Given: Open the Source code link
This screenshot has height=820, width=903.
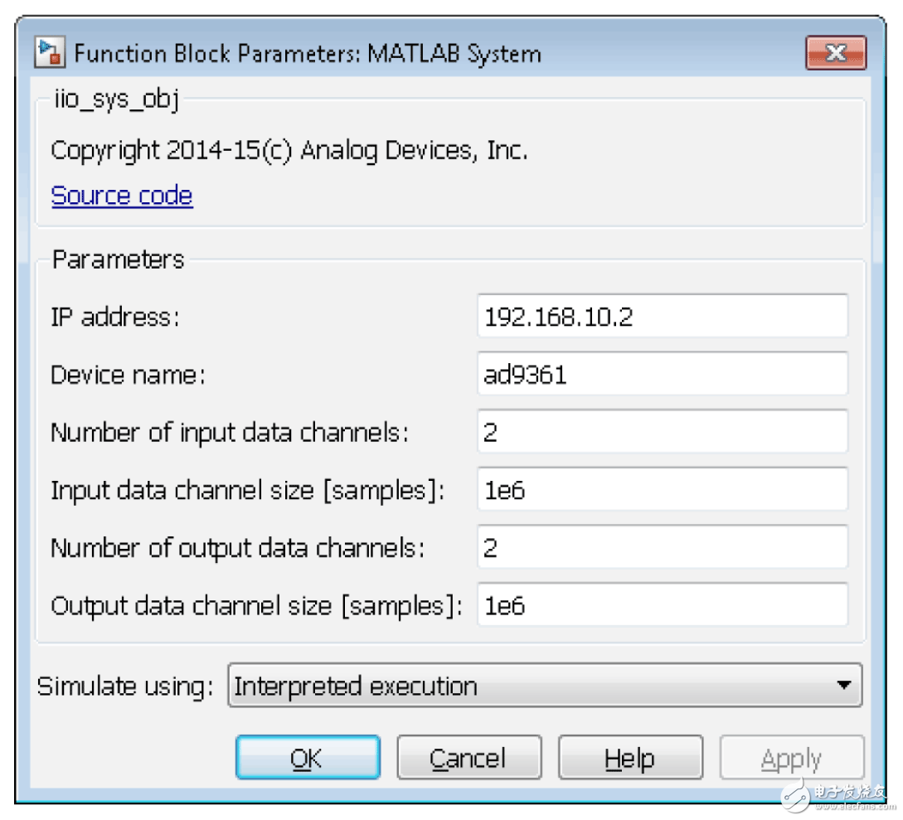Looking at the screenshot, I should 122,196.
